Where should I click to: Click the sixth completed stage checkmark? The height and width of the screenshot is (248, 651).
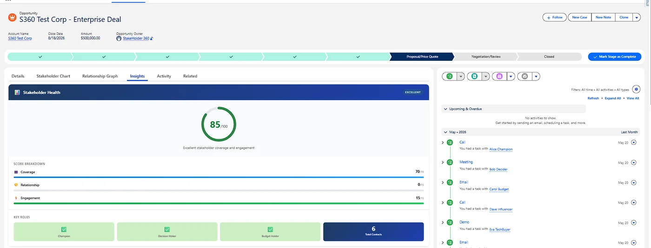pos(358,57)
